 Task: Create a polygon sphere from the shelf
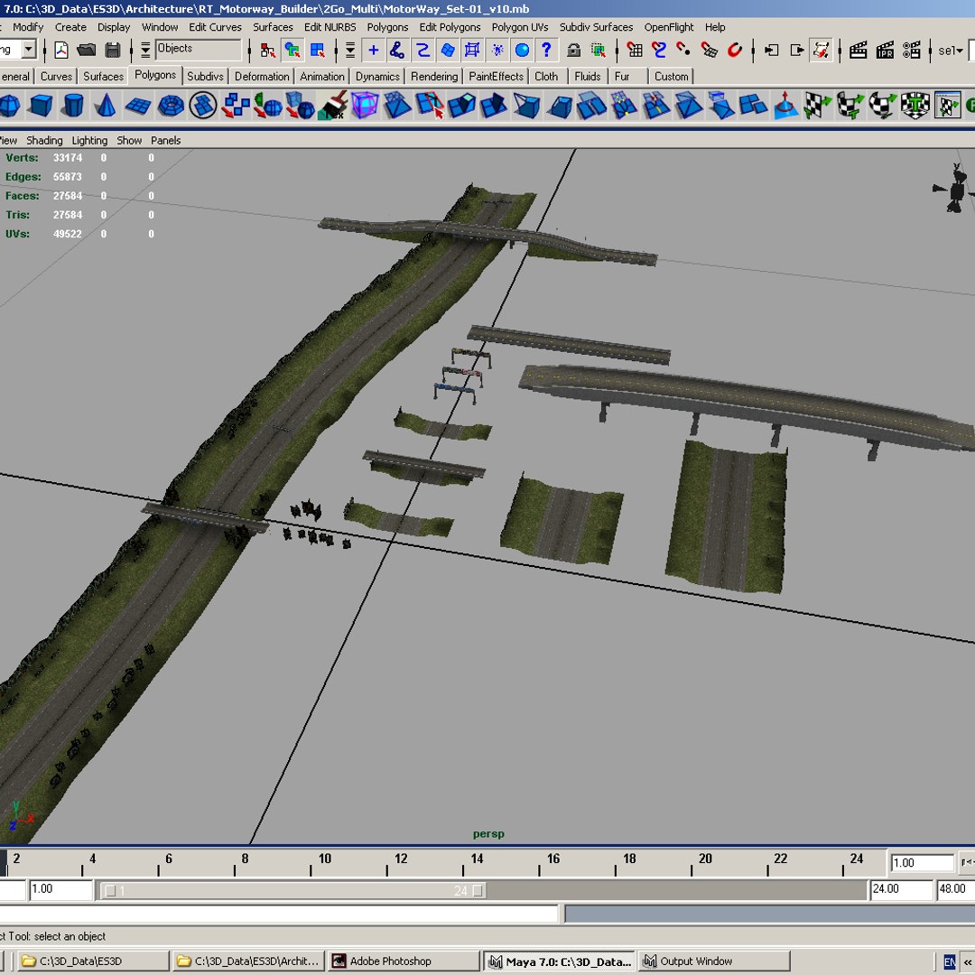[x=9, y=105]
